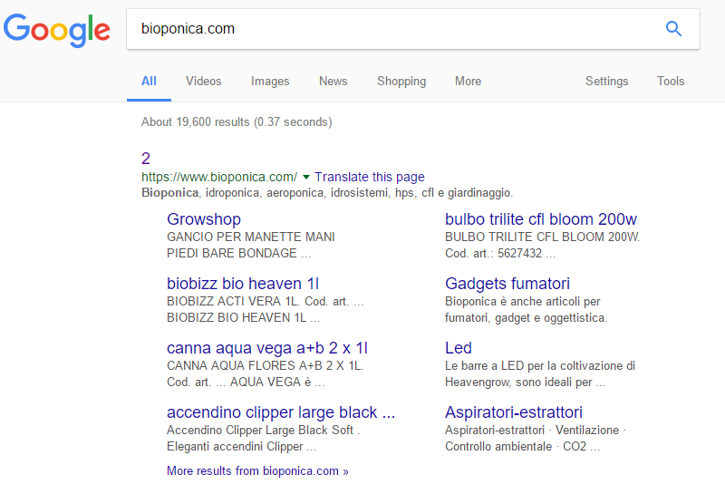Visit the https://www.bioponica.com/ URL text
This screenshot has width=725, height=494.
219,177
